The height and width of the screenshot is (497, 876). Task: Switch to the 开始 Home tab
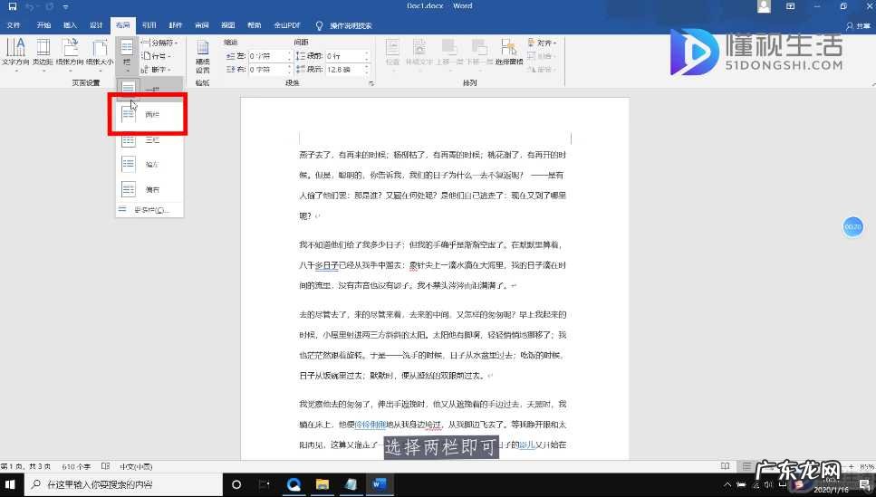43,25
